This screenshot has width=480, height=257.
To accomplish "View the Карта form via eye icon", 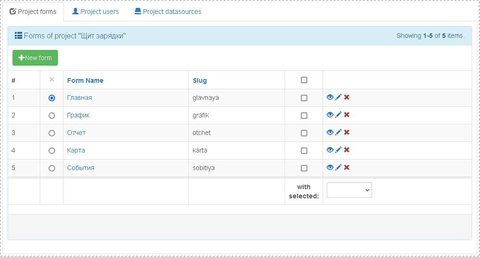I will pyautogui.click(x=330, y=150).
